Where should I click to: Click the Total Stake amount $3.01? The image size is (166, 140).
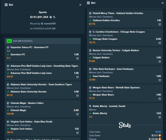[x=155, y=135]
